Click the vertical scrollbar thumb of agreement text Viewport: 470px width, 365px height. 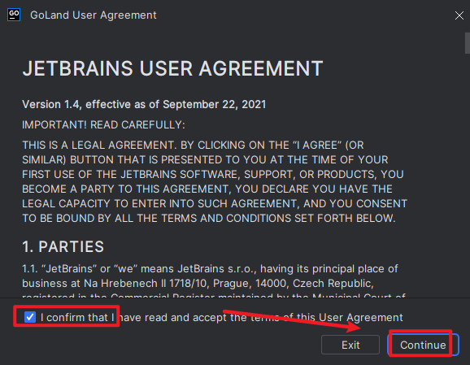pyautogui.click(x=468, y=43)
